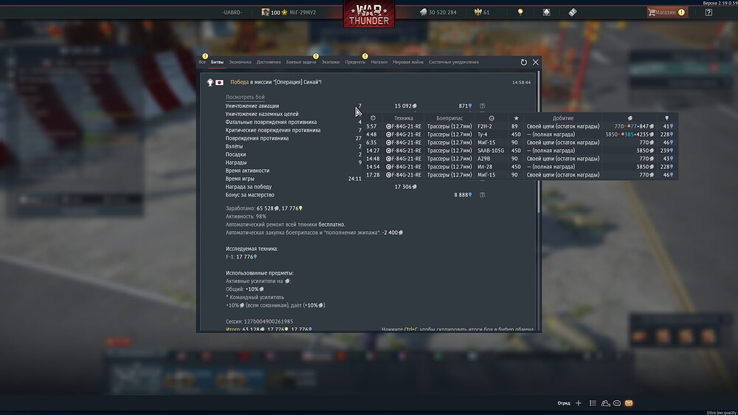The width and height of the screenshot is (738, 415).
Task: Click the player avatar icon in top bar
Action: [x=266, y=13]
